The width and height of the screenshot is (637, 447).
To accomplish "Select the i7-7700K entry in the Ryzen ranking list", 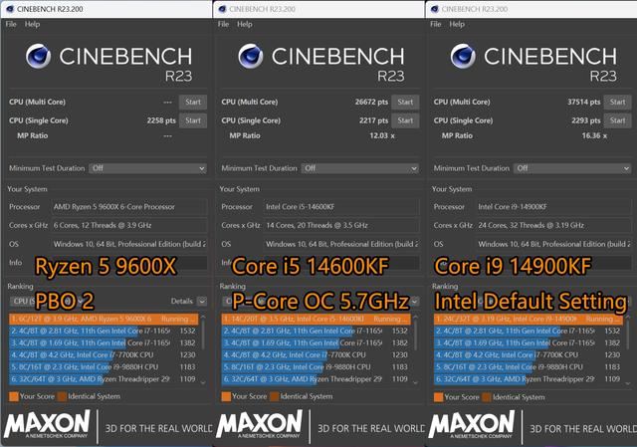I will pyautogui.click(x=100, y=353).
